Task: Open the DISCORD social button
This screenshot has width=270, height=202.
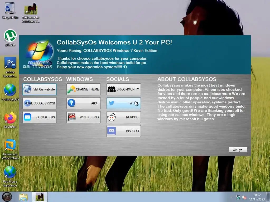Action: pyautogui.click(x=124, y=131)
